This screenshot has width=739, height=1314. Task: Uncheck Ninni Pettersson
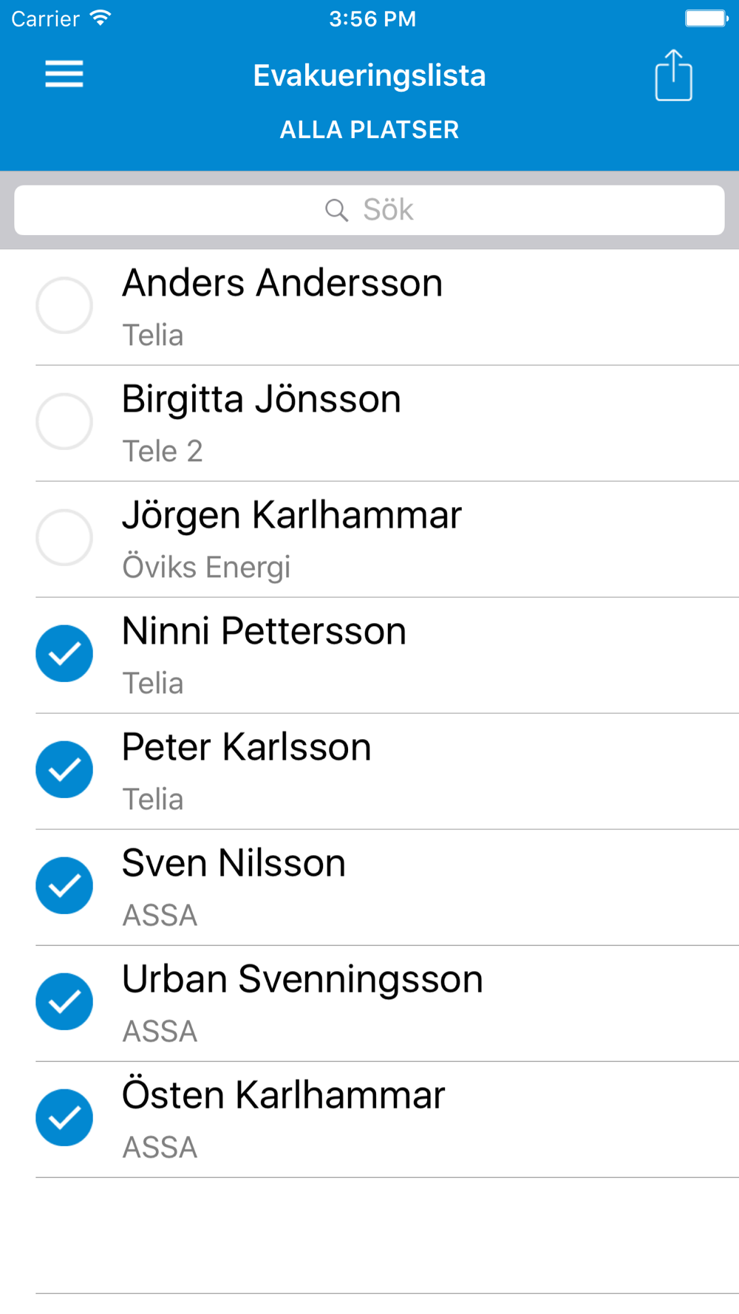[x=64, y=653]
